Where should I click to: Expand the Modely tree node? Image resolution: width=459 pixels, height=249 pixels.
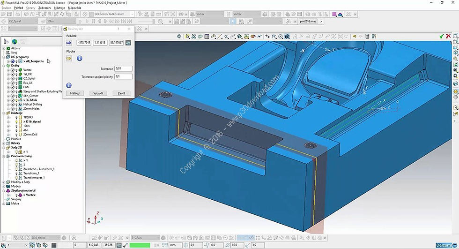tap(4, 186)
